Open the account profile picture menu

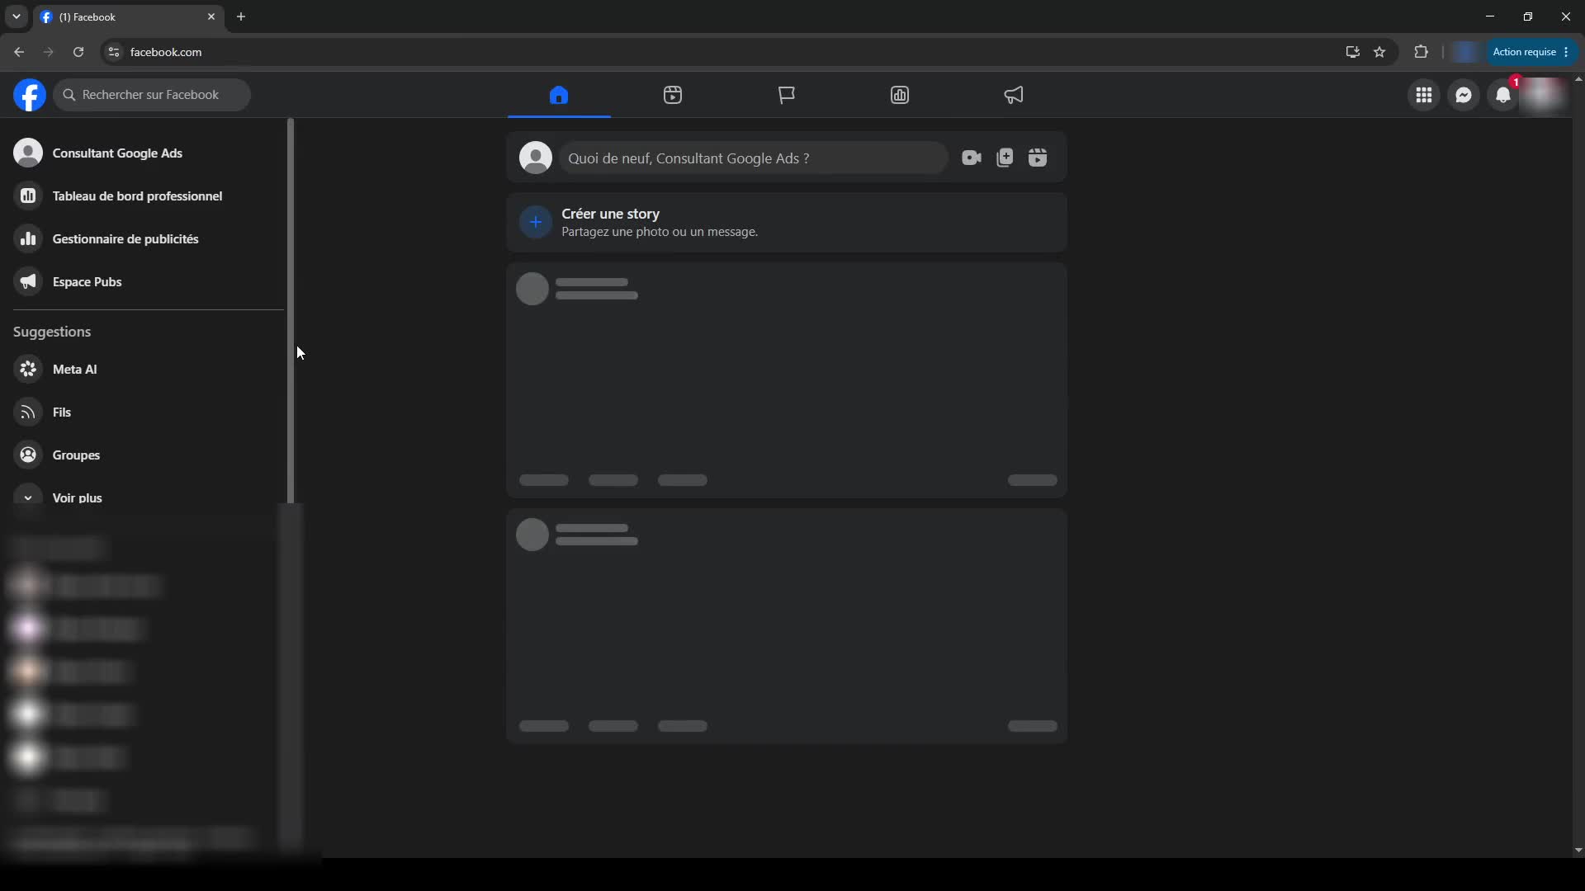pos(1543,95)
